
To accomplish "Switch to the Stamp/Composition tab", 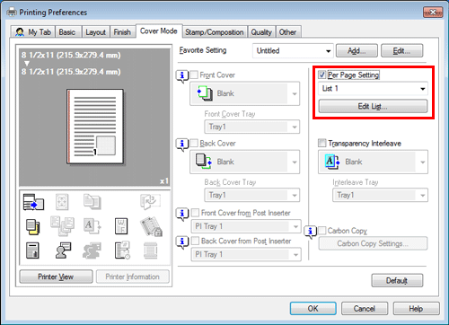I will click(215, 32).
